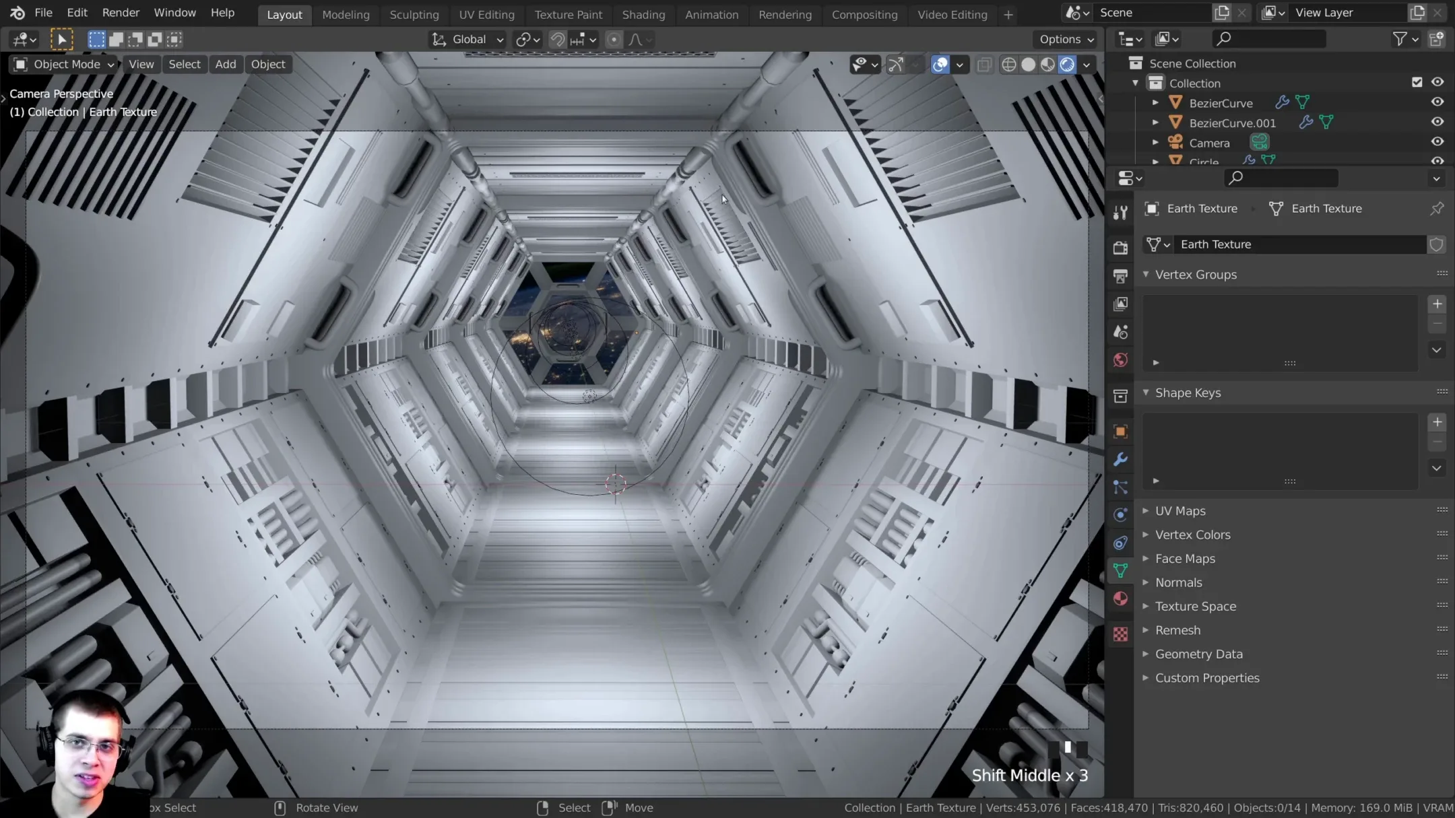Switch to the Shading workspace tab
The image size is (1455, 818).
tap(643, 14)
